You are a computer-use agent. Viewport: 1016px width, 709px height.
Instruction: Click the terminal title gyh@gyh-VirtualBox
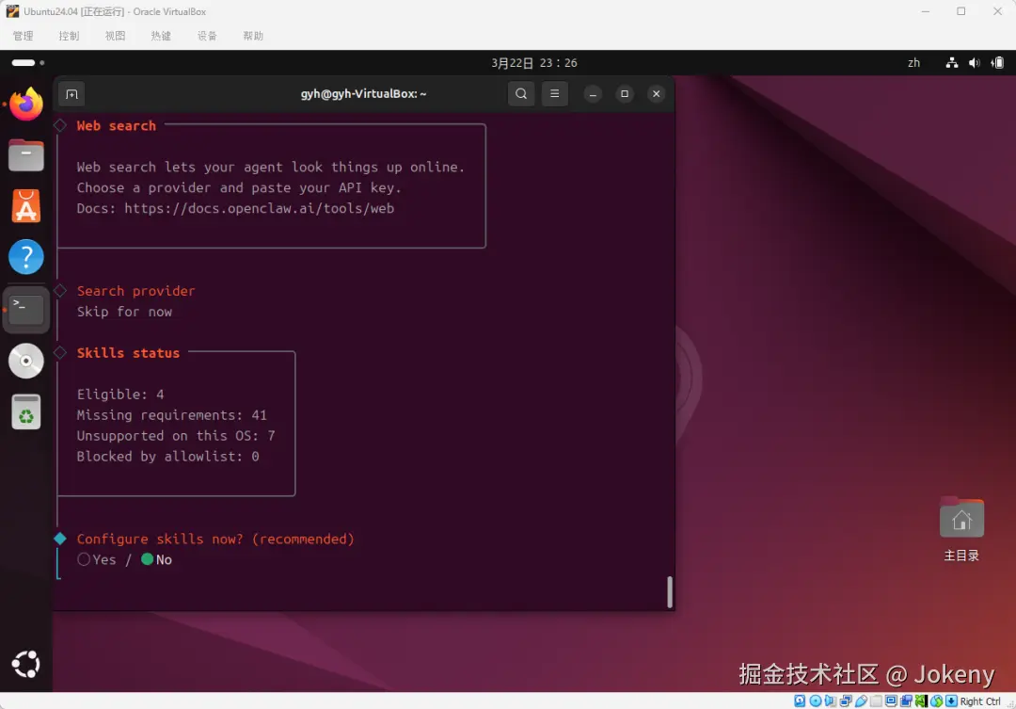coord(363,94)
